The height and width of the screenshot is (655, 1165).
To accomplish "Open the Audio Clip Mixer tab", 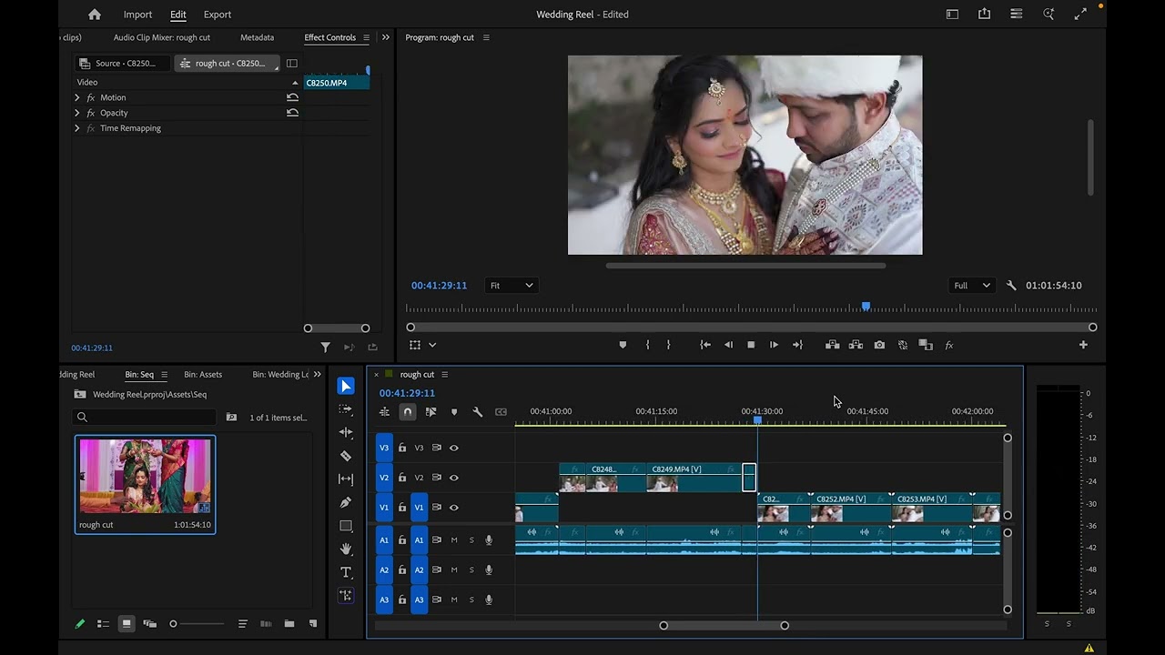I will pyautogui.click(x=162, y=37).
